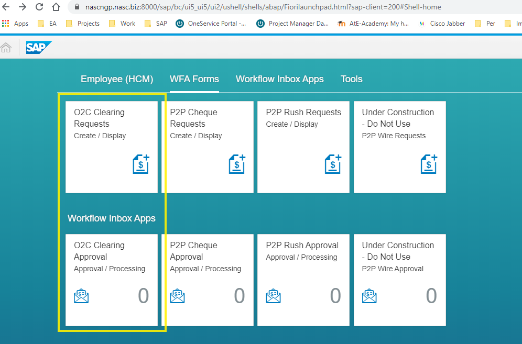Open P2P Cheque Requests tile
The image size is (522, 344).
pos(208,147)
